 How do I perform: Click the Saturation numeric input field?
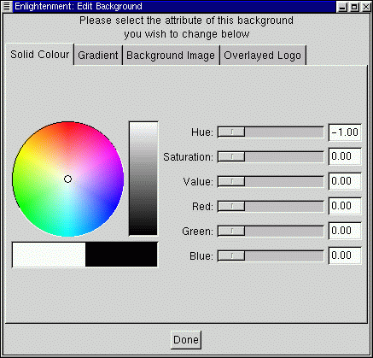345,156
